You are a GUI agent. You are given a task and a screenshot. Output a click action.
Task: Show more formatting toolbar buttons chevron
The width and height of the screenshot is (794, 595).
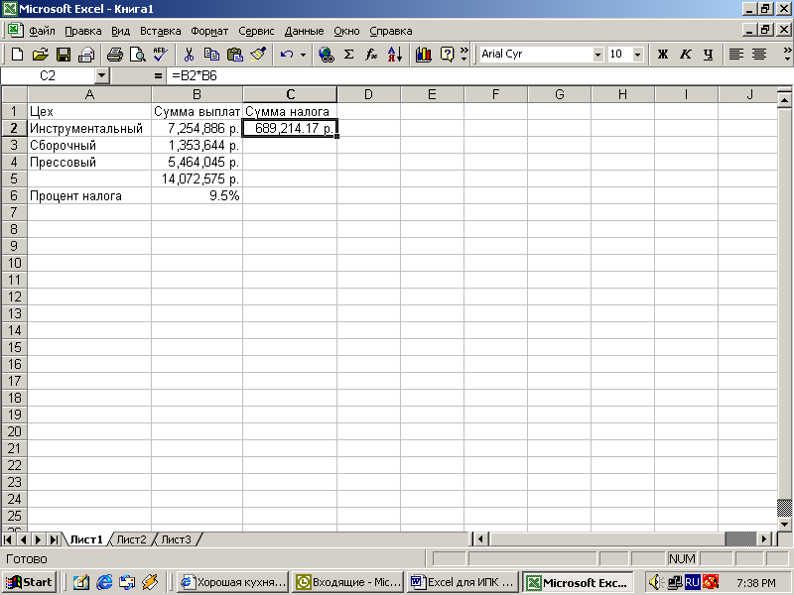(787, 55)
